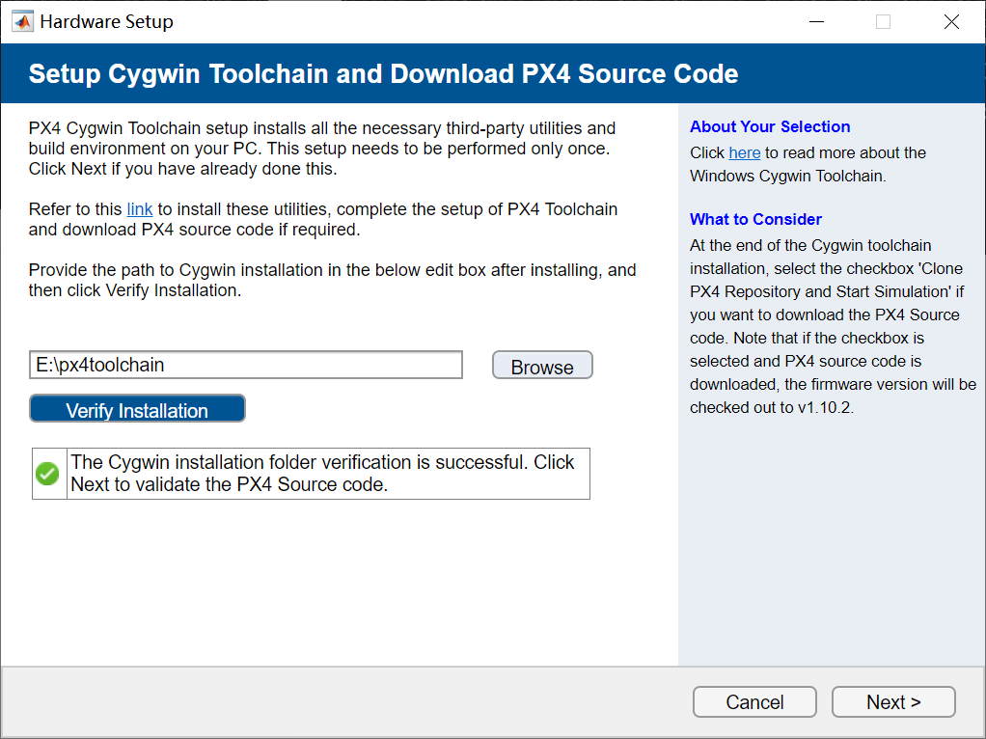Click the maximize icon in the title bar
Viewport: 986px width, 739px height.
882,20
